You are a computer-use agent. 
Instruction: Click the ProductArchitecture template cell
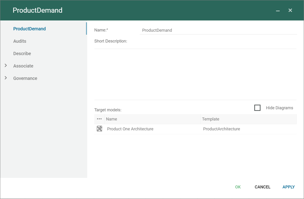point(221,129)
